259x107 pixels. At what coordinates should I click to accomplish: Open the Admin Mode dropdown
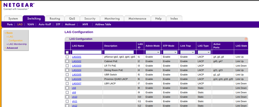click(153, 52)
